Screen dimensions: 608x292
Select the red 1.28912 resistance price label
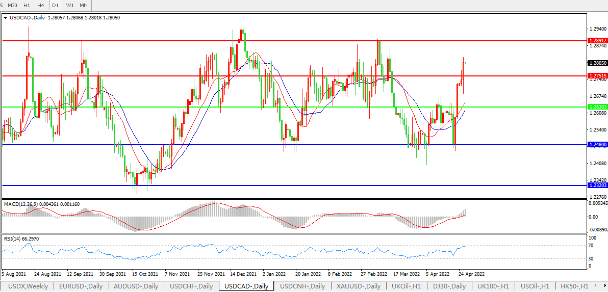coord(597,40)
